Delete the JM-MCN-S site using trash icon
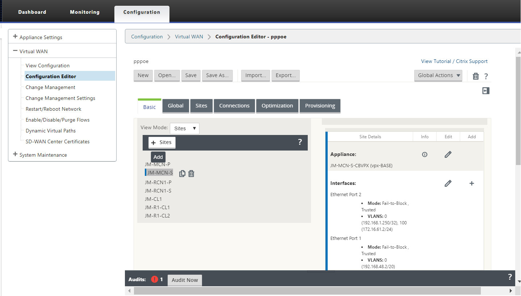Viewport: 521px width, 296px height. tap(191, 174)
